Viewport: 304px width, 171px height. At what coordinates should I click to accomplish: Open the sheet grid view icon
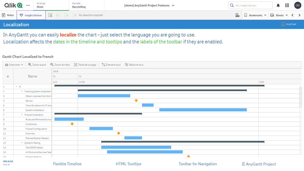237,15
